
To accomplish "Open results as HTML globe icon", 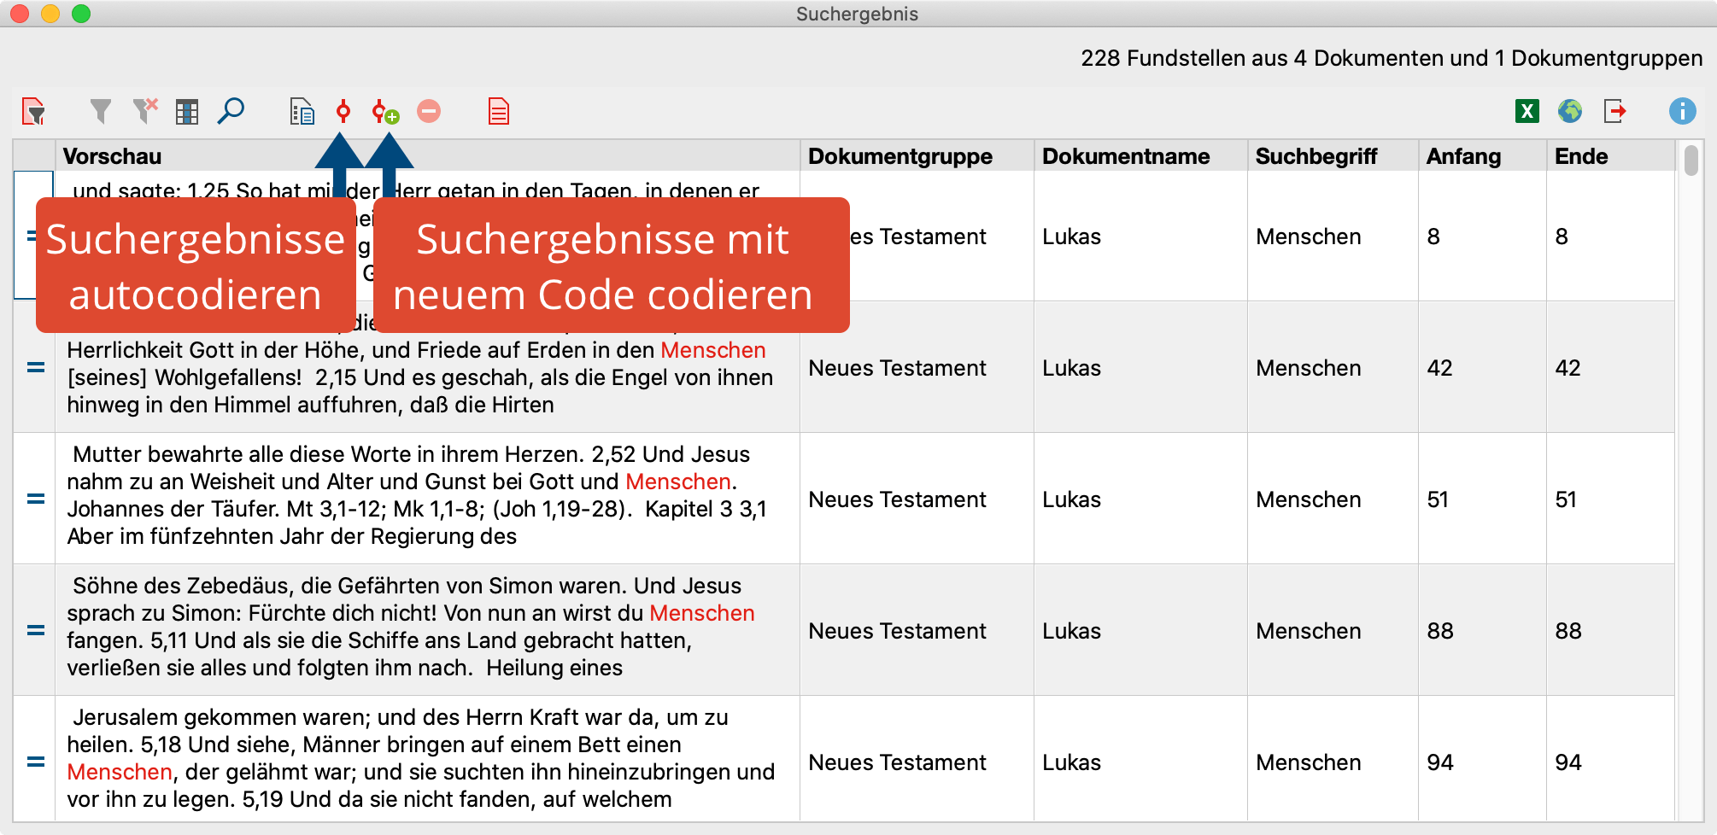I will [1570, 111].
